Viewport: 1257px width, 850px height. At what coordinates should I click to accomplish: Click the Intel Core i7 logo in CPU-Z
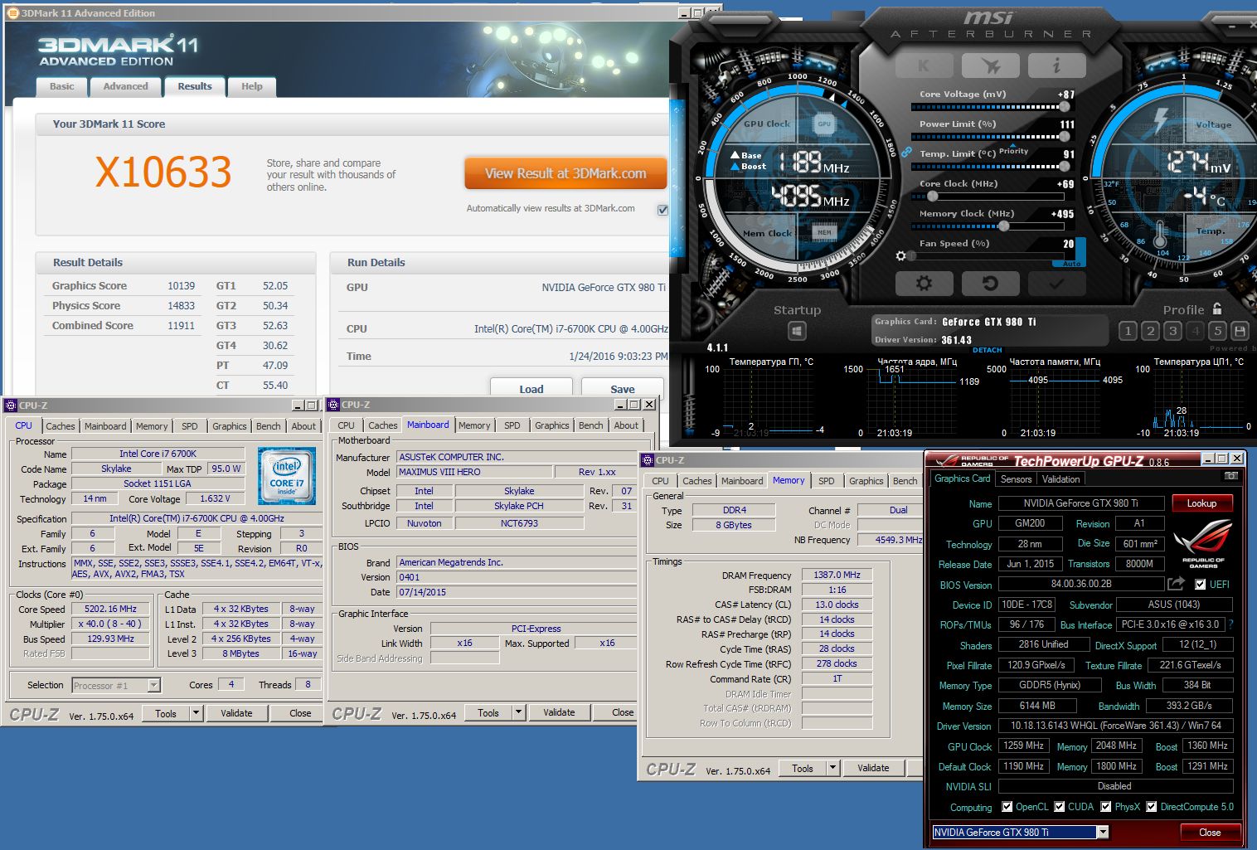(287, 476)
